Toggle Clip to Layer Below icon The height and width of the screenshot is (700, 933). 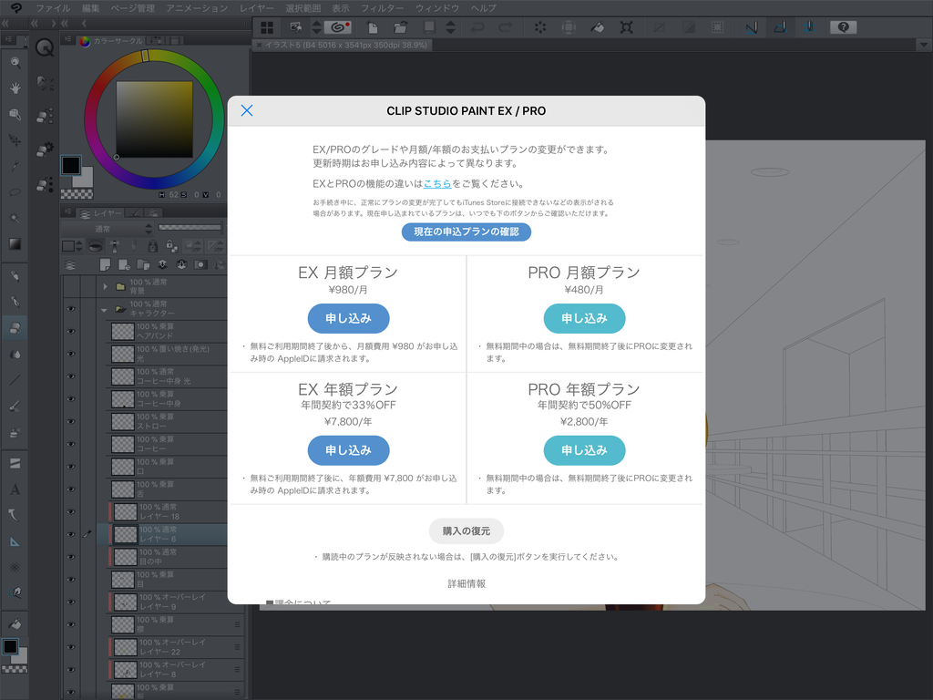click(x=95, y=246)
